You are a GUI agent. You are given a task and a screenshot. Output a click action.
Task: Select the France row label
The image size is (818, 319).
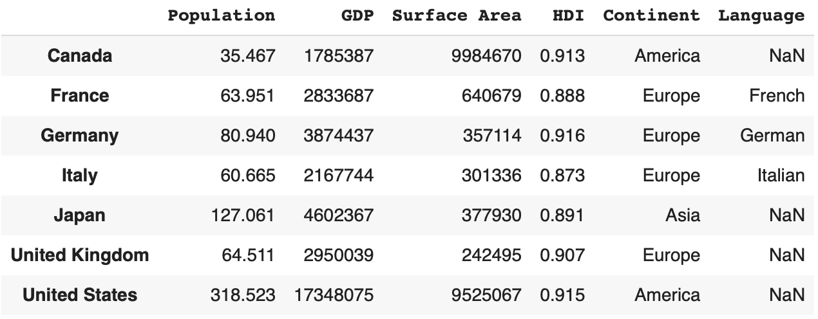(80, 96)
